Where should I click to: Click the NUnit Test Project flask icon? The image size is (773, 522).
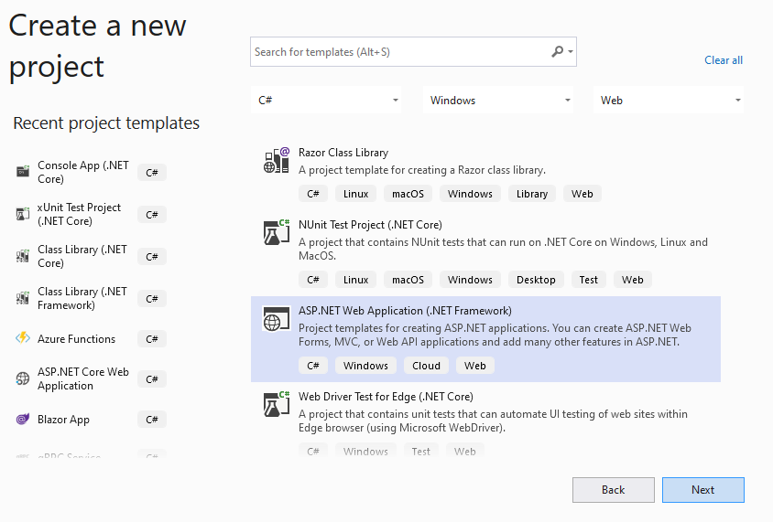[x=277, y=232]
